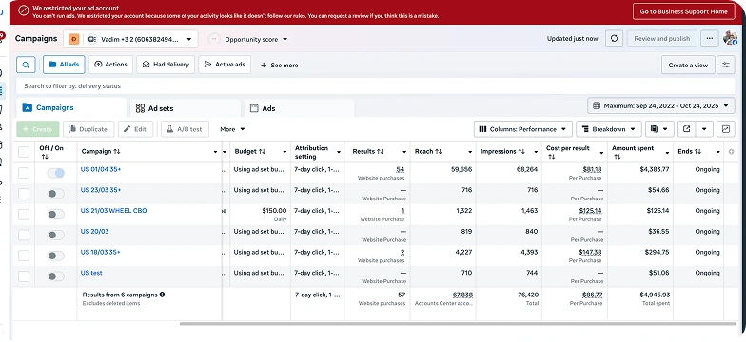Click the user profile avatar
Image resolution: width=746 pixels, height=342 pixels.
pyautogui.click(x=730, y=38)
